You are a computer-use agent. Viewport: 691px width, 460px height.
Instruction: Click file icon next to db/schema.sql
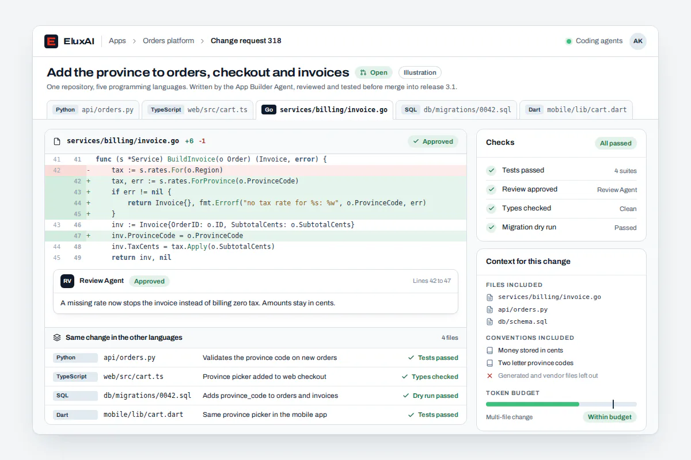click(x=490, y=322)
